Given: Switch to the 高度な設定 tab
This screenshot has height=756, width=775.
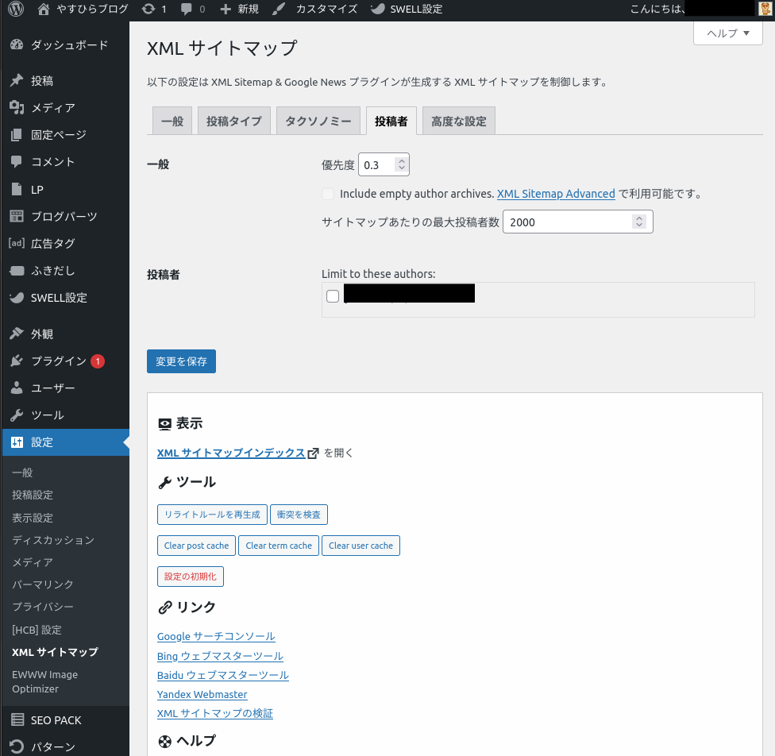Looking at the screenshot, I should [x=458, y=121].
